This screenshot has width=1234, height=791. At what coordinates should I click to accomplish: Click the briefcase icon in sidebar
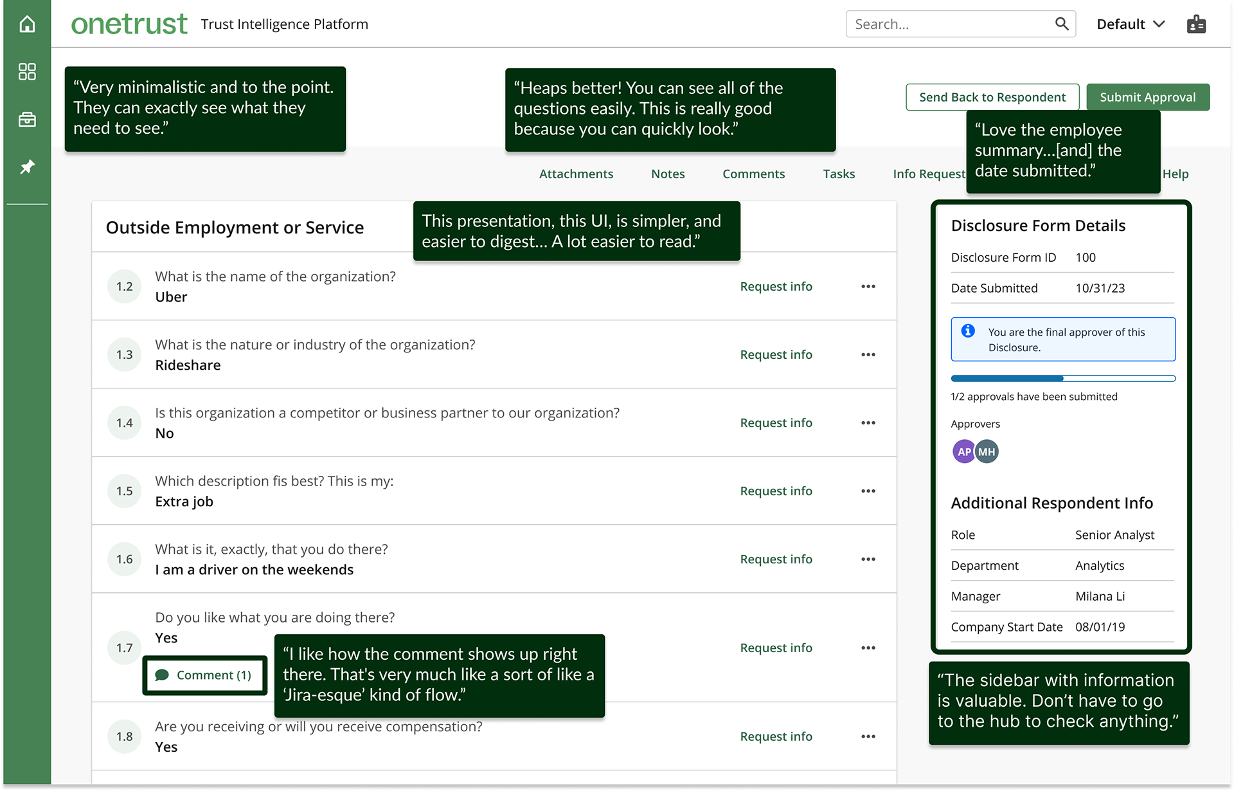(27, 120)
